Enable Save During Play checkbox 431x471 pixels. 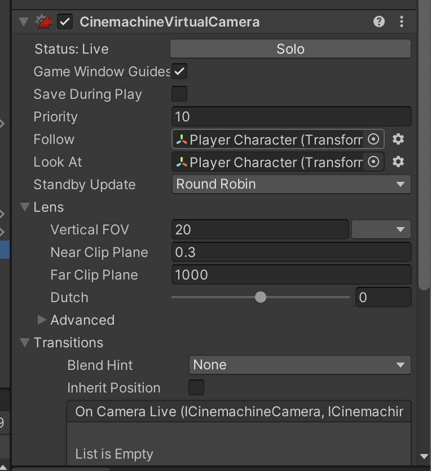(x=179, y=94)
